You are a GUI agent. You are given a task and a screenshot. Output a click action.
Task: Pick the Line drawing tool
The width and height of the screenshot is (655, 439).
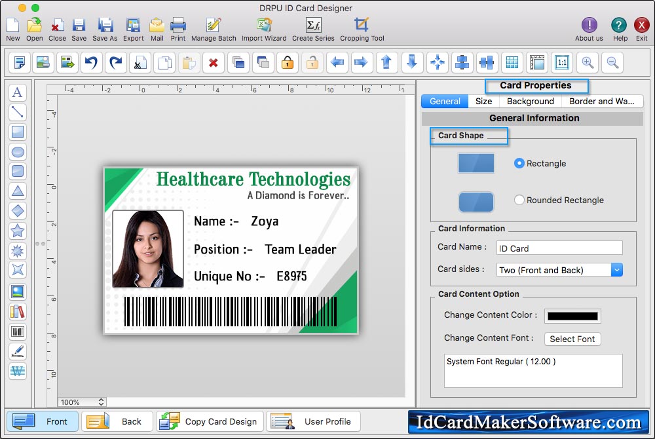tap(18, 112)
